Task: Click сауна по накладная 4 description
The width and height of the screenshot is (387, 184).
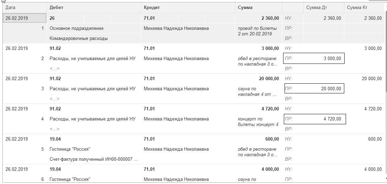Action: click(257, 91)
